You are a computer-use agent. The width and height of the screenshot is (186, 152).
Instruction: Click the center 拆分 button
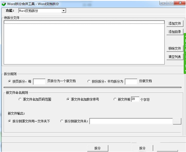[x=97, y=148]
